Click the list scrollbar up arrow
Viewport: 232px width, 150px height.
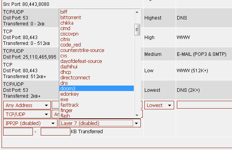click(137, 12)
